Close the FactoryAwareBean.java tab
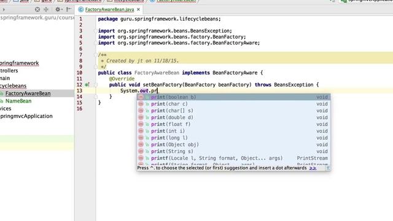 [x=138, y=10]
